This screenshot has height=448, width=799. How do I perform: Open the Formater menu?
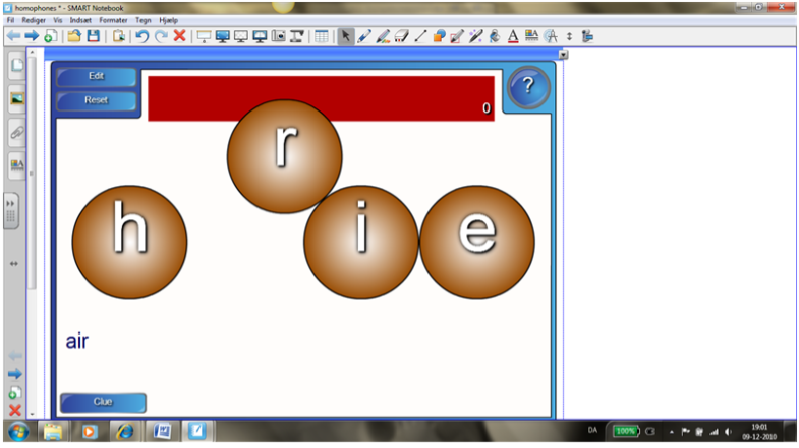pyautogui.click(x=113, y=19)
